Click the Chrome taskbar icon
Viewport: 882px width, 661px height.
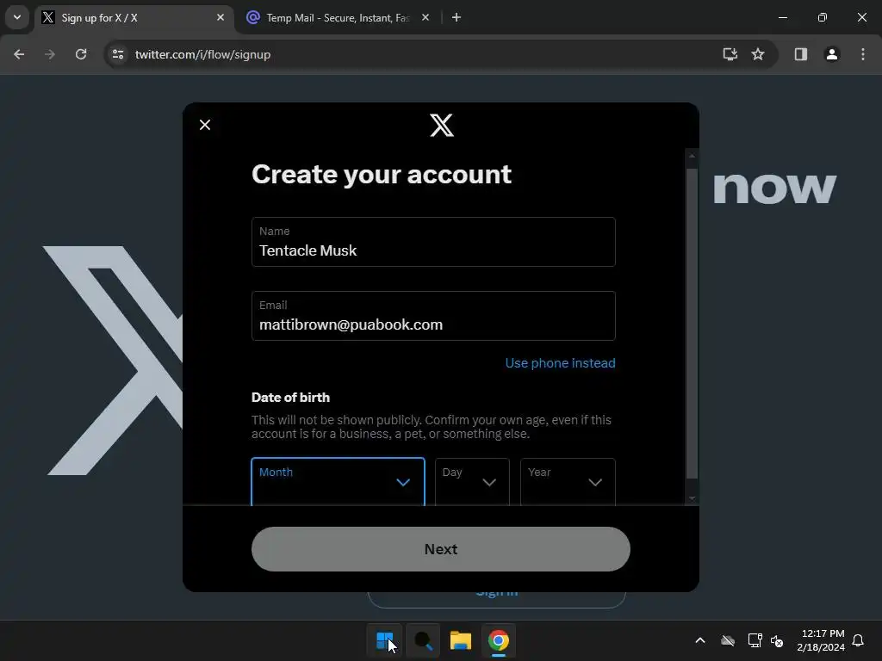pos(499,640)
